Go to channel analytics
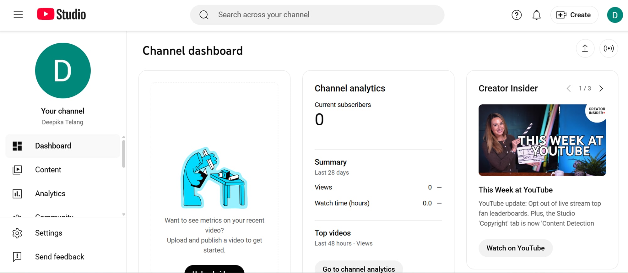 (x=359, y=269)
